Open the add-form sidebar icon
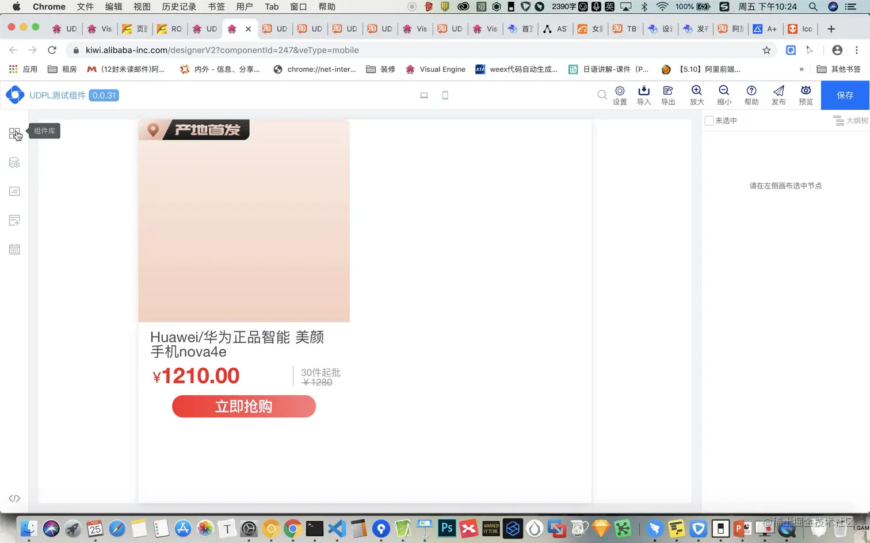This screenshot has width=870, height=543. 14,220
